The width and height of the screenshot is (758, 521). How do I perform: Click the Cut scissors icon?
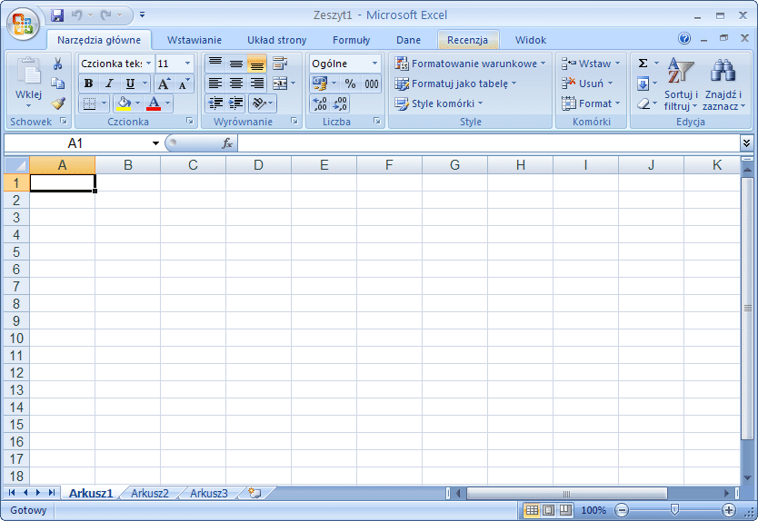[58, 64]
